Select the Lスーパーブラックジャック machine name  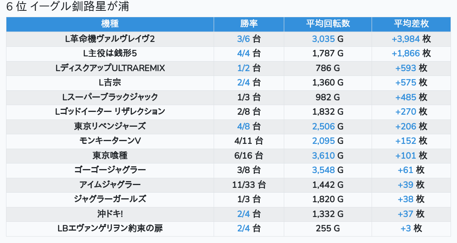110,97
